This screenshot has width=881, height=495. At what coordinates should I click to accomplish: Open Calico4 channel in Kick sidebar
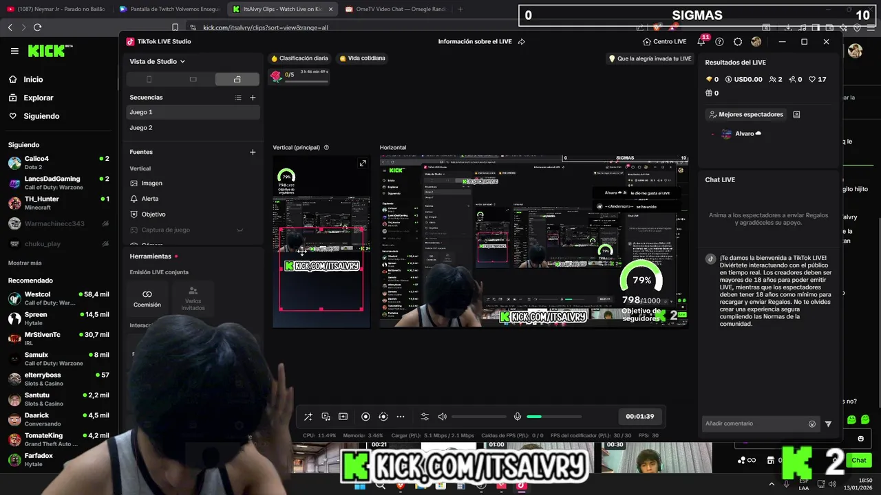point(59,163)
